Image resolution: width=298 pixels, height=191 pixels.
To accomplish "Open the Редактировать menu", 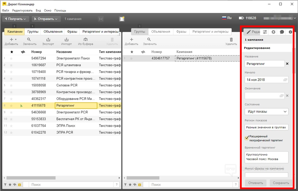I will tap(22, 10).
